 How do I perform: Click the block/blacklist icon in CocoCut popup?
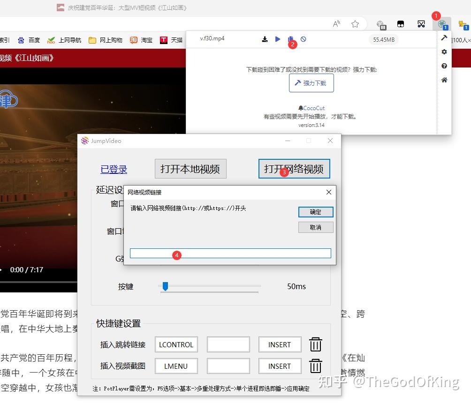tap(304, 39)
